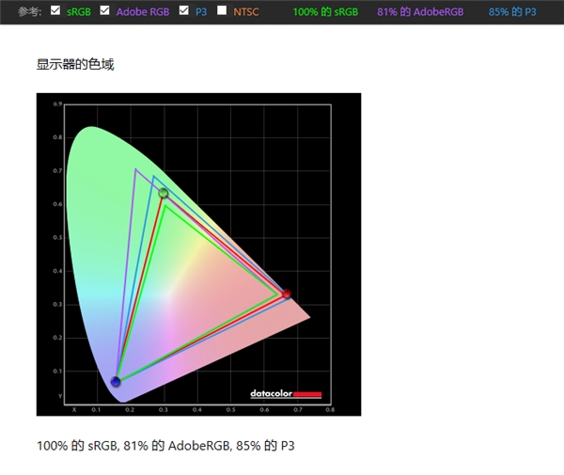The image size is (564, 475).
Task: Uncheck the Adobe RGB reference checkbox
Action: coord(104,10)
